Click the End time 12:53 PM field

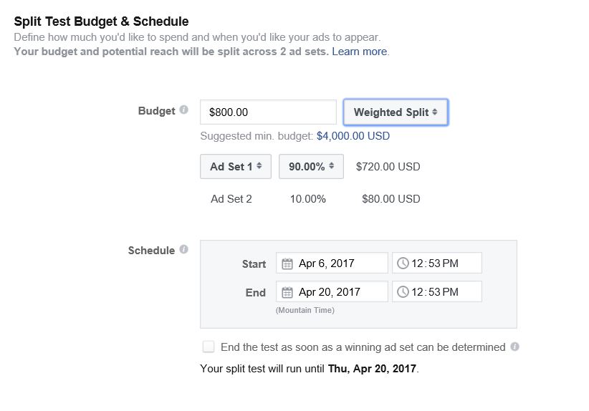437,291
